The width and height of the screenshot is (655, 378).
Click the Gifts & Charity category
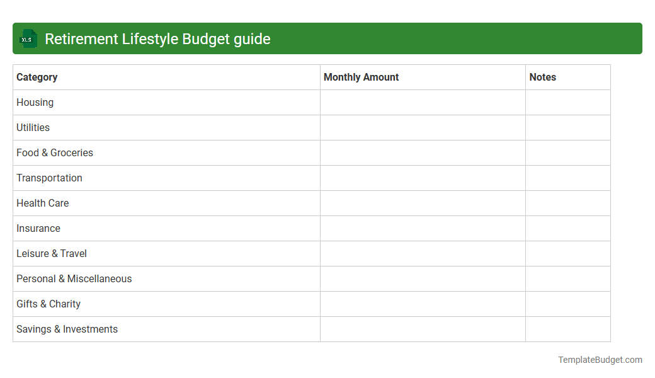click(48, 304)
